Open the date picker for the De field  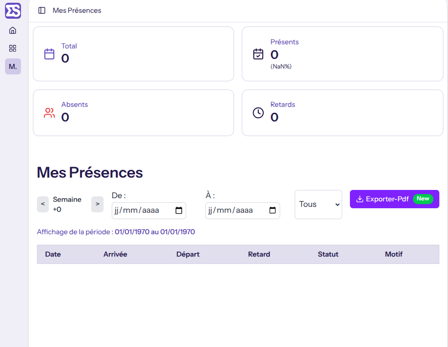(180, 210)
